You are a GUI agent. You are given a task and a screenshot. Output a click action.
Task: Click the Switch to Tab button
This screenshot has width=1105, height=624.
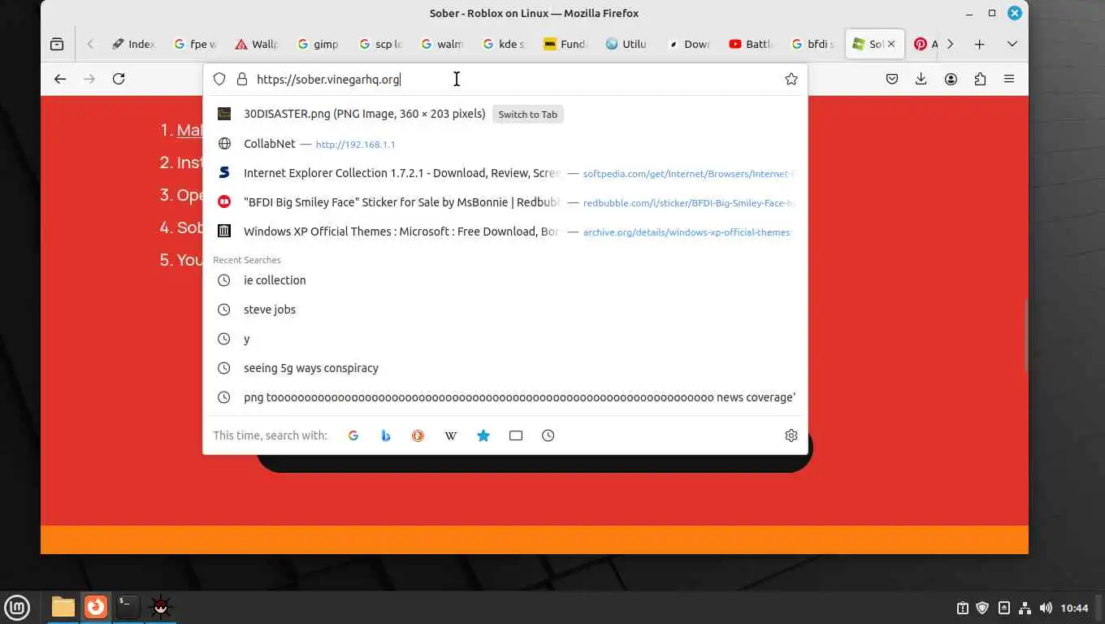pyautogui.click(x=528, y=115)
